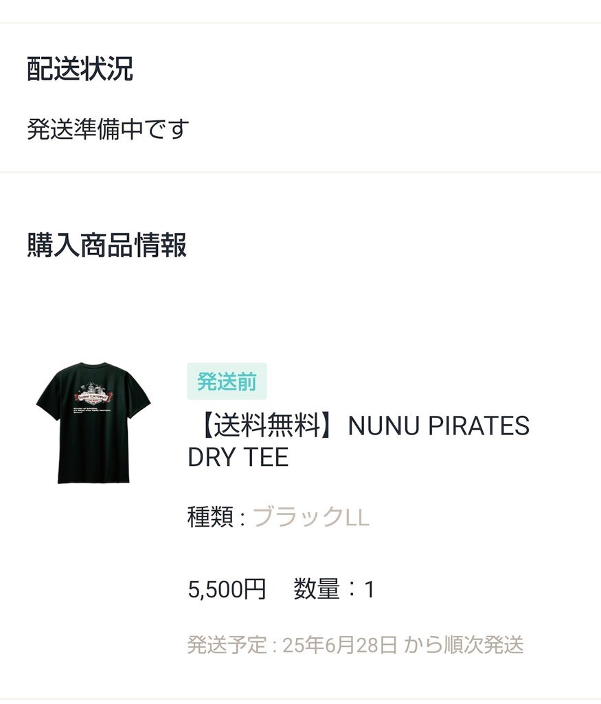Click the 種類 label text
The image size is (601, 704).
[x=210, y=516]
